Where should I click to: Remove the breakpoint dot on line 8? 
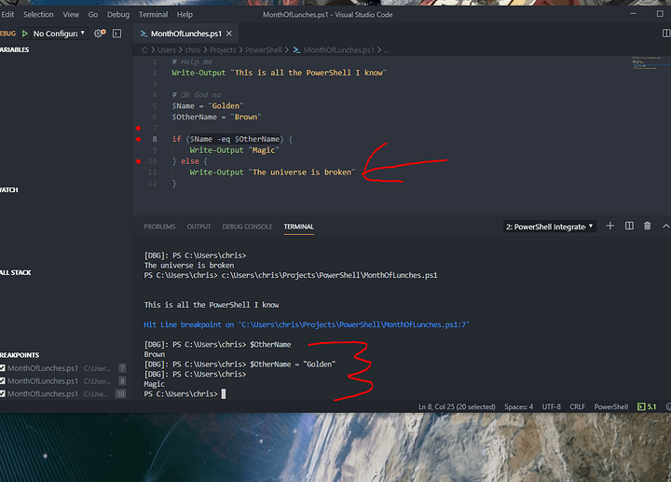click(138, 139)
